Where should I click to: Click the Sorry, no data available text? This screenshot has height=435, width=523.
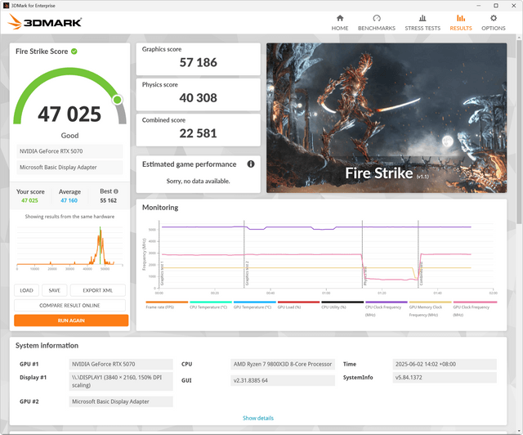pos(198,181)
